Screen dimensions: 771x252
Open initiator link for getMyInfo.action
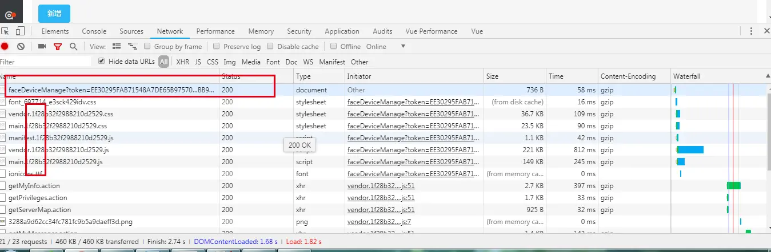[x=381, y=185]
